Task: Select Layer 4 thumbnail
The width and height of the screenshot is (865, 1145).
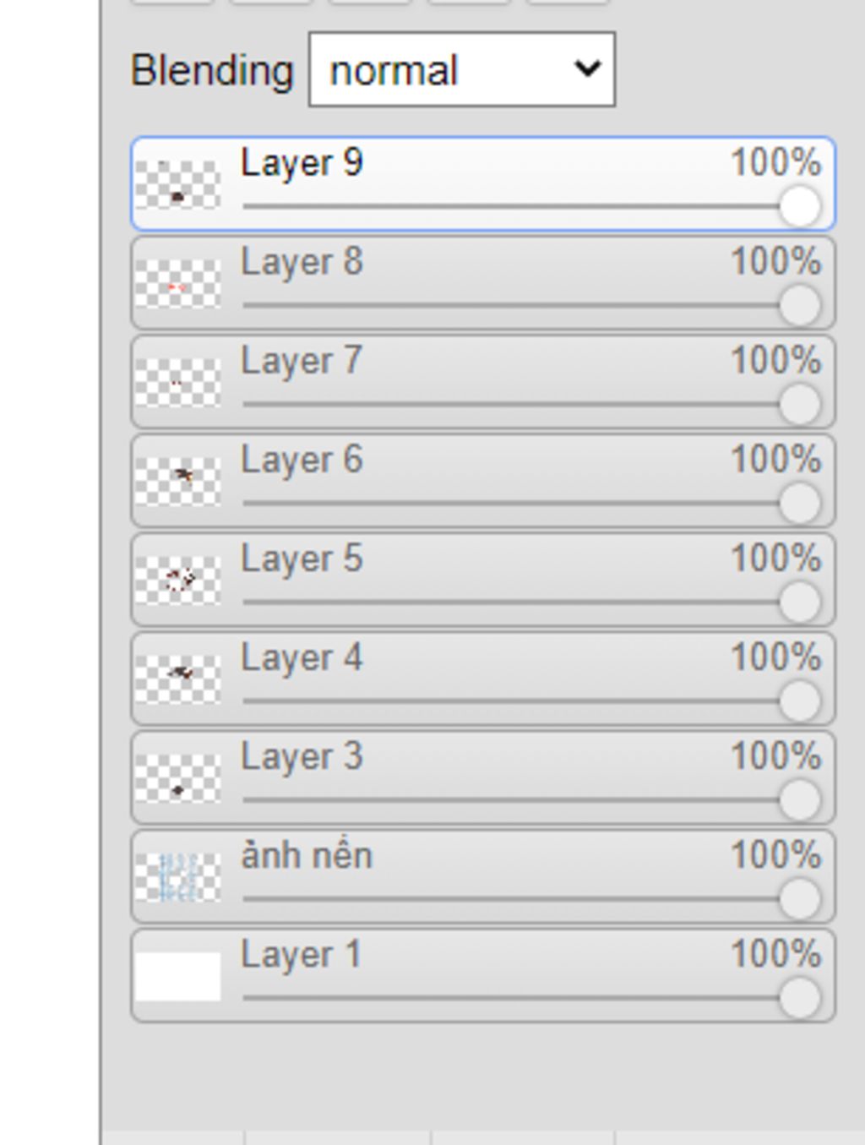Action: pyautogui.click(x=177, y=679)
